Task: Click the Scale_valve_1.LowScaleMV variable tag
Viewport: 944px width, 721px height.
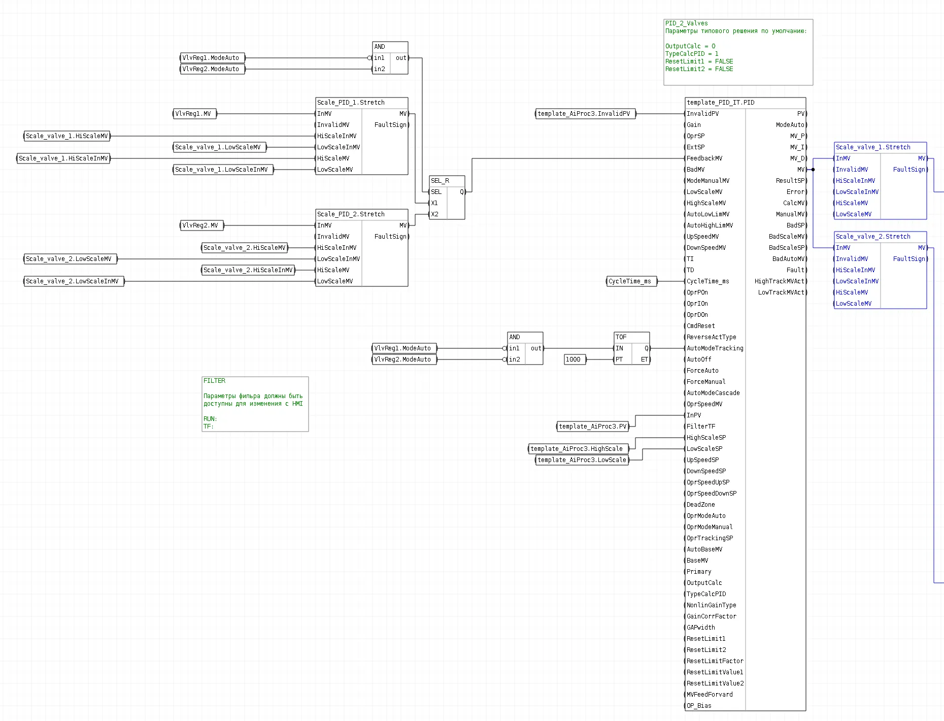Action: point(220,147)
